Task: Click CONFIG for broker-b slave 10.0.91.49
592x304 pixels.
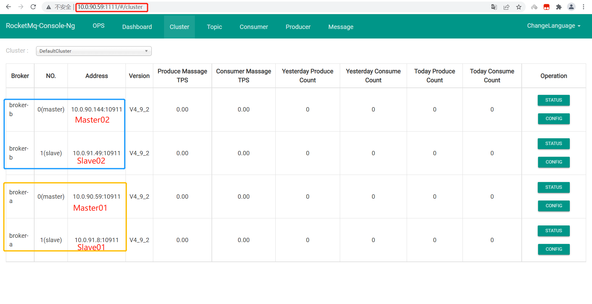Action: [x=553, y=162]
